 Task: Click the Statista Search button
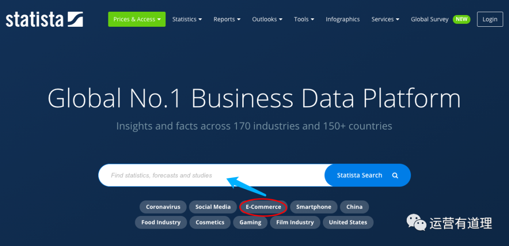click(368, 175)
